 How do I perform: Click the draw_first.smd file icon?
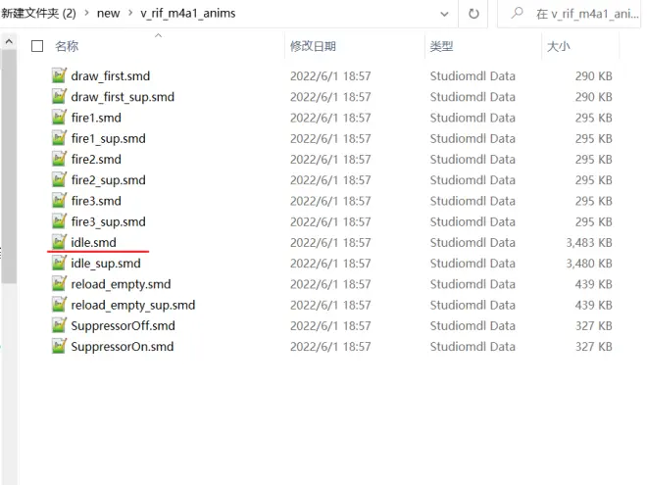[59, 75]
